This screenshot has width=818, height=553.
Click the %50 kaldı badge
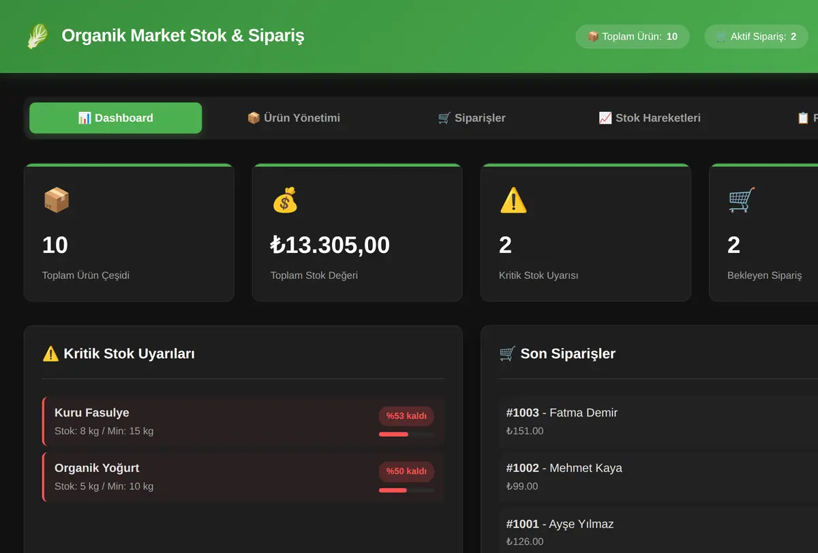(x=406, y=471)
